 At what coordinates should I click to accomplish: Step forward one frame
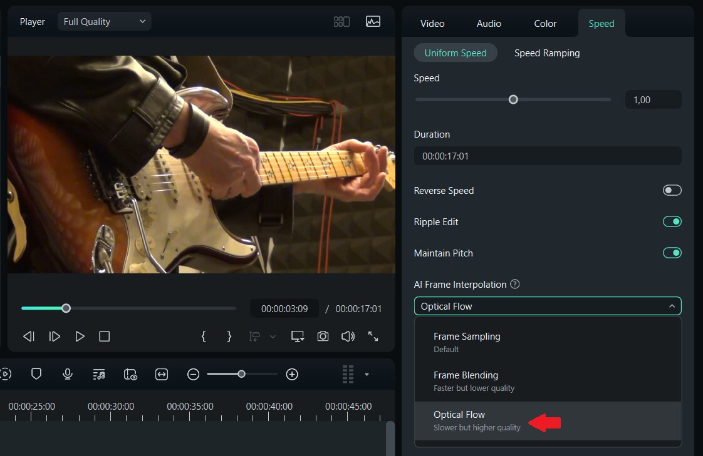[55, 336]
